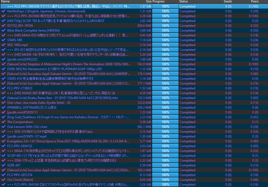Screen dimensions: 268x187
Task: Click the progress bar in The Compendium row
Action: 165,122
